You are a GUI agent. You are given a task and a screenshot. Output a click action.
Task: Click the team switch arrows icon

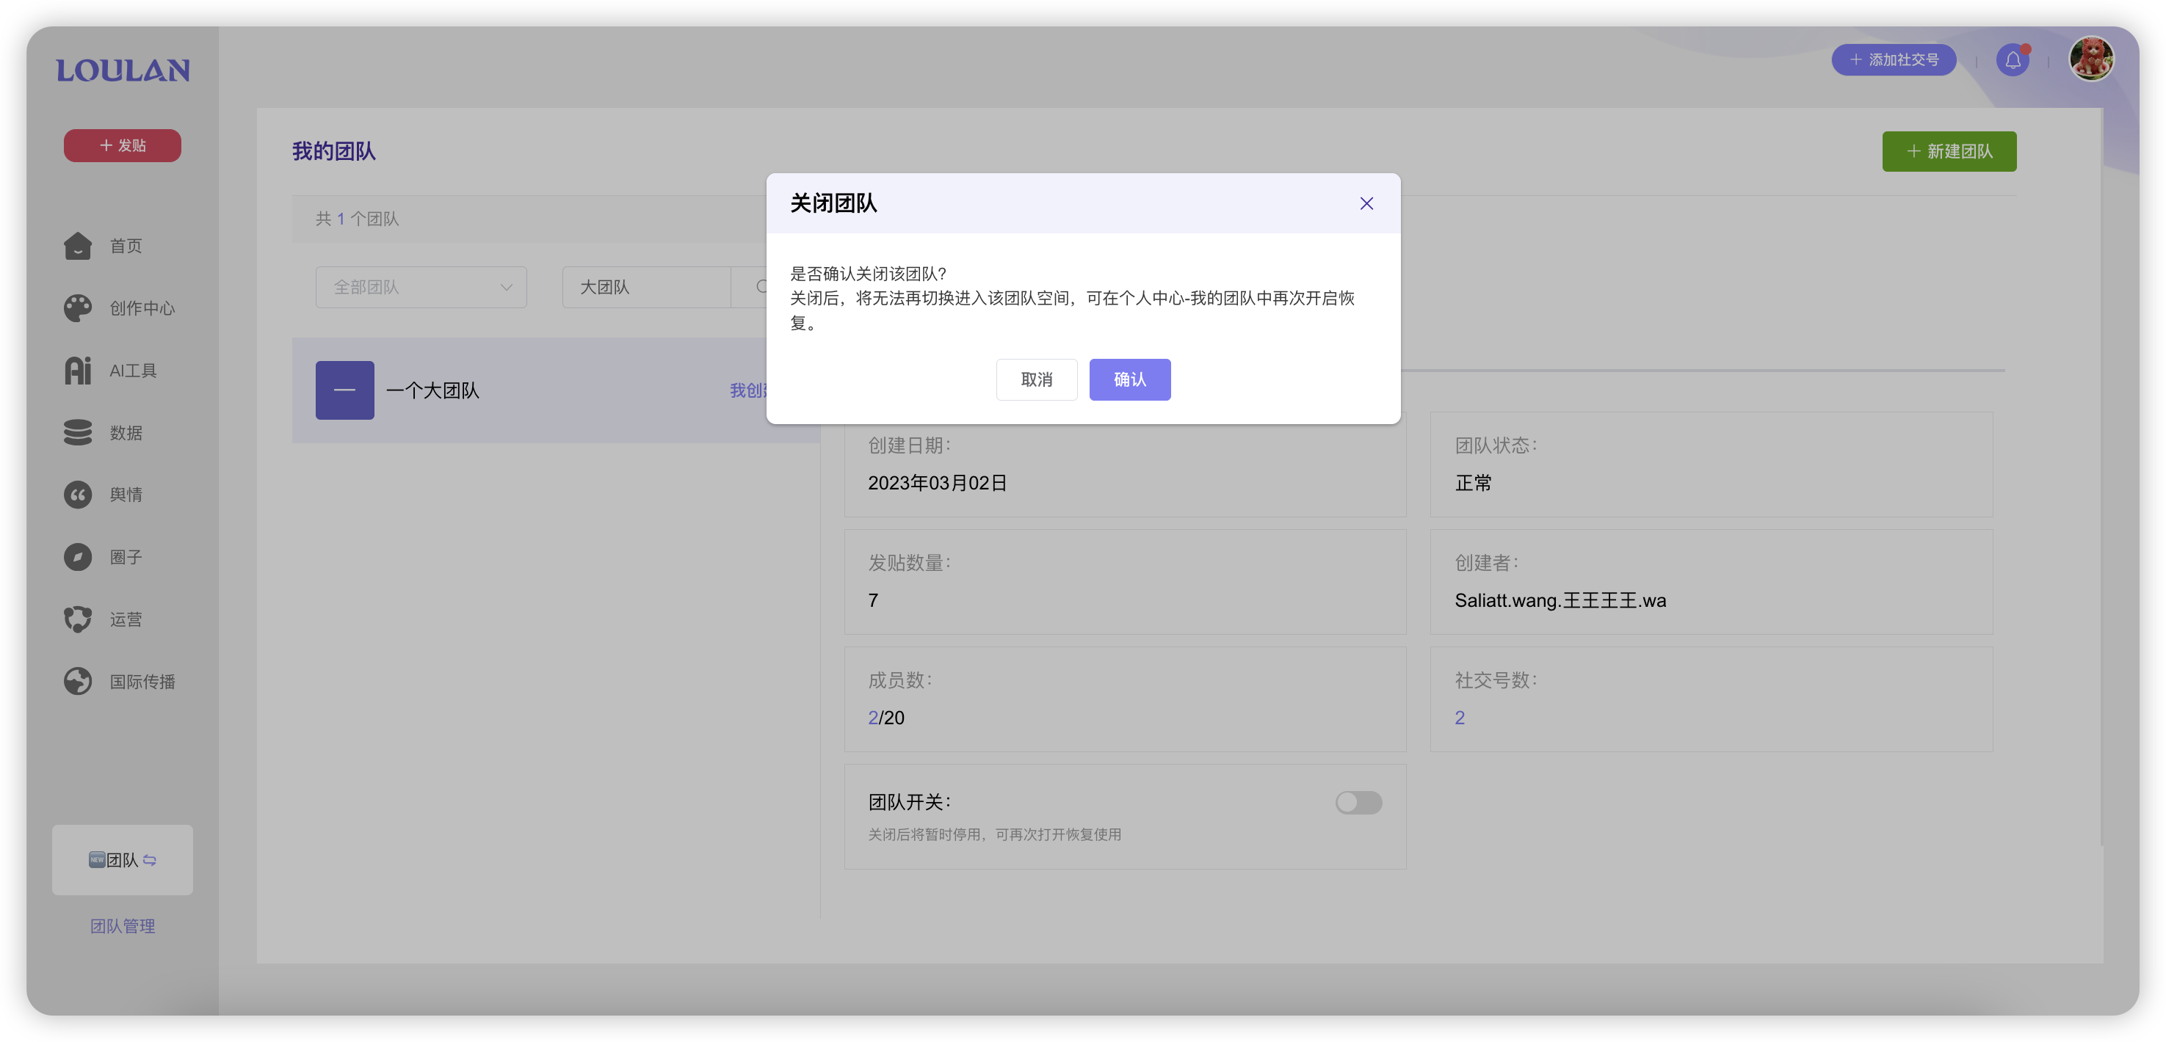pyautogui.click(x=150, y=860)
